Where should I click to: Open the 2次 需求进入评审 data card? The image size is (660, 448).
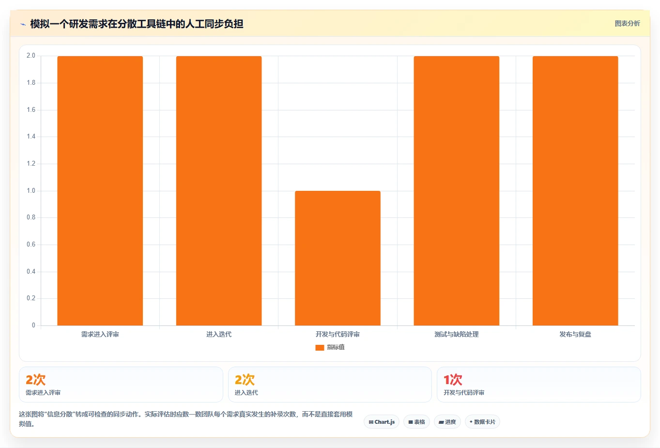tap(121, 385)
